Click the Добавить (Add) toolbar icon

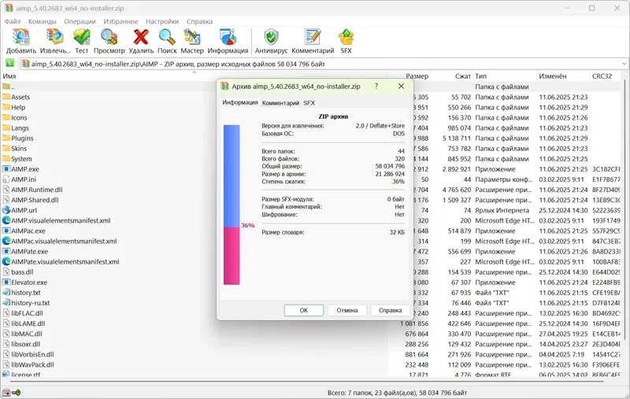coord(21,37)
